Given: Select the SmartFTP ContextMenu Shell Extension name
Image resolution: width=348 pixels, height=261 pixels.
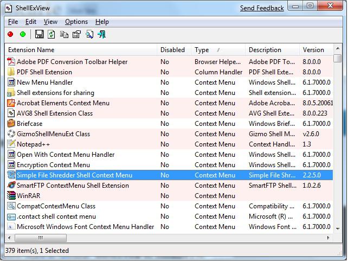Looking at the screenshot, I should tap(73, 186).
